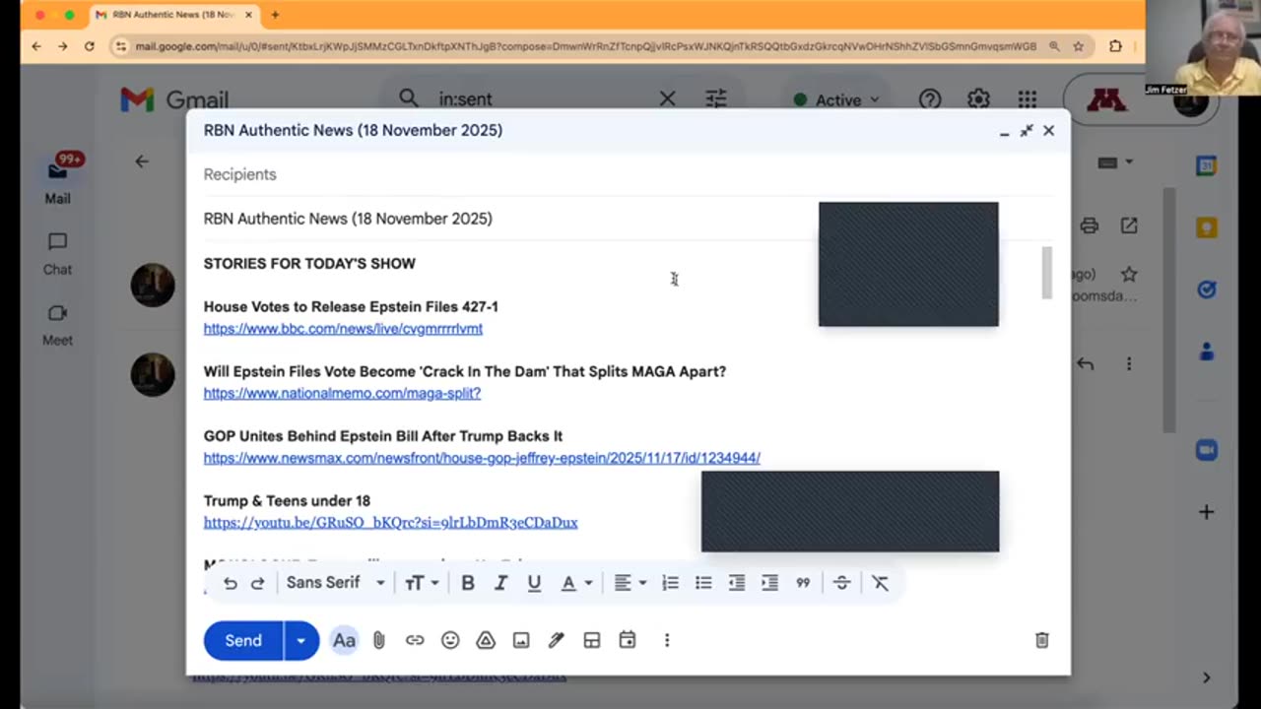The image size is (1261, 709).
Task: Open more send options arrow
Action: tap(301, 640)
